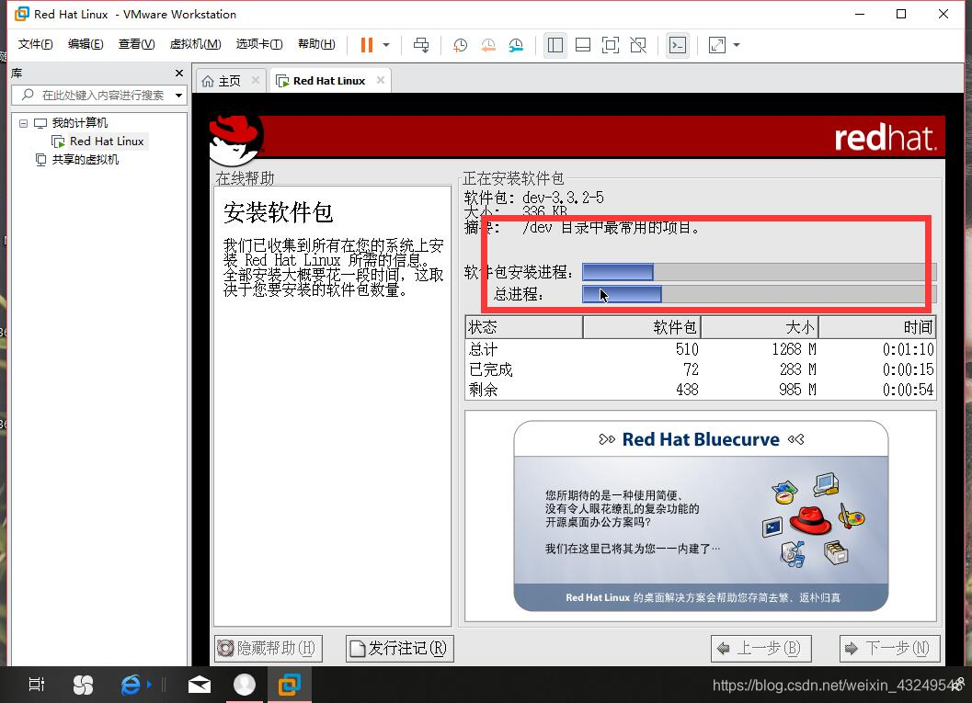Screen dimensions: 972x703
Task: Switch to Unity mode
Action: coord(638,45)
